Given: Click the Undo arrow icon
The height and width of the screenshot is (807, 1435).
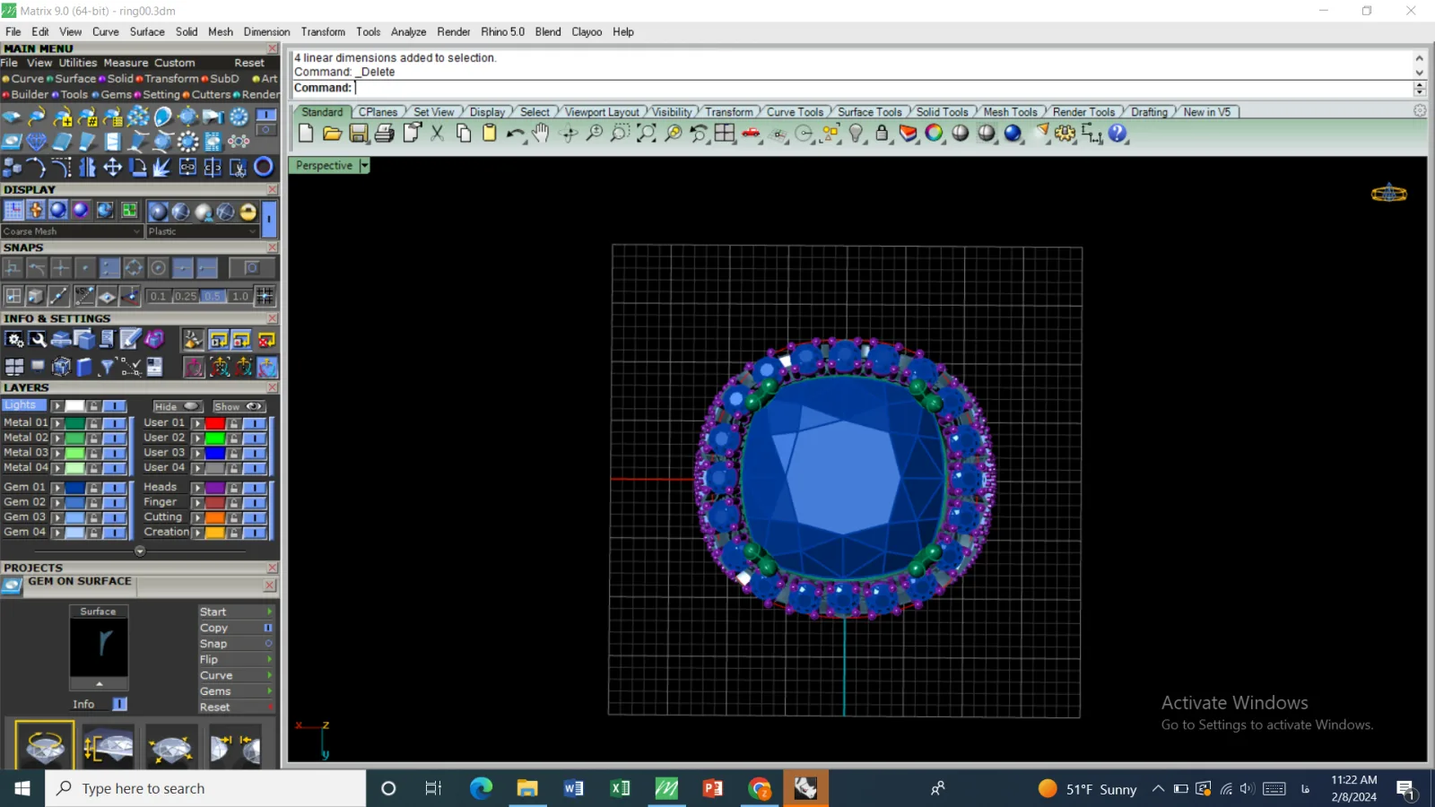Looking at the screenshot, I should tap(515, 134).
